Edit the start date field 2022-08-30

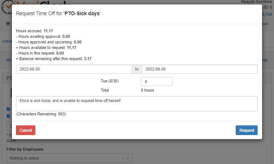(x=74, y=69)
